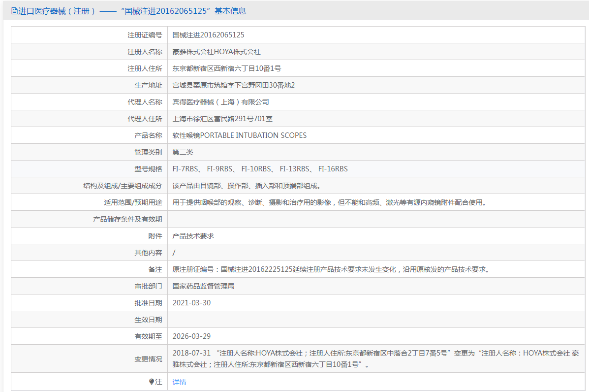Image resolution: width=589 pixels, height=392 pixels.
Task: Click the registrant address 东京都新宿区西新宿六丁目10番1号
Action: point(226,68)
